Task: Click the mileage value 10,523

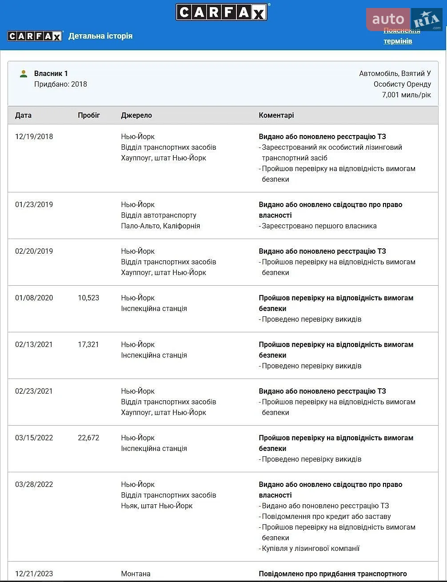Action: click(x=88, y=298)
